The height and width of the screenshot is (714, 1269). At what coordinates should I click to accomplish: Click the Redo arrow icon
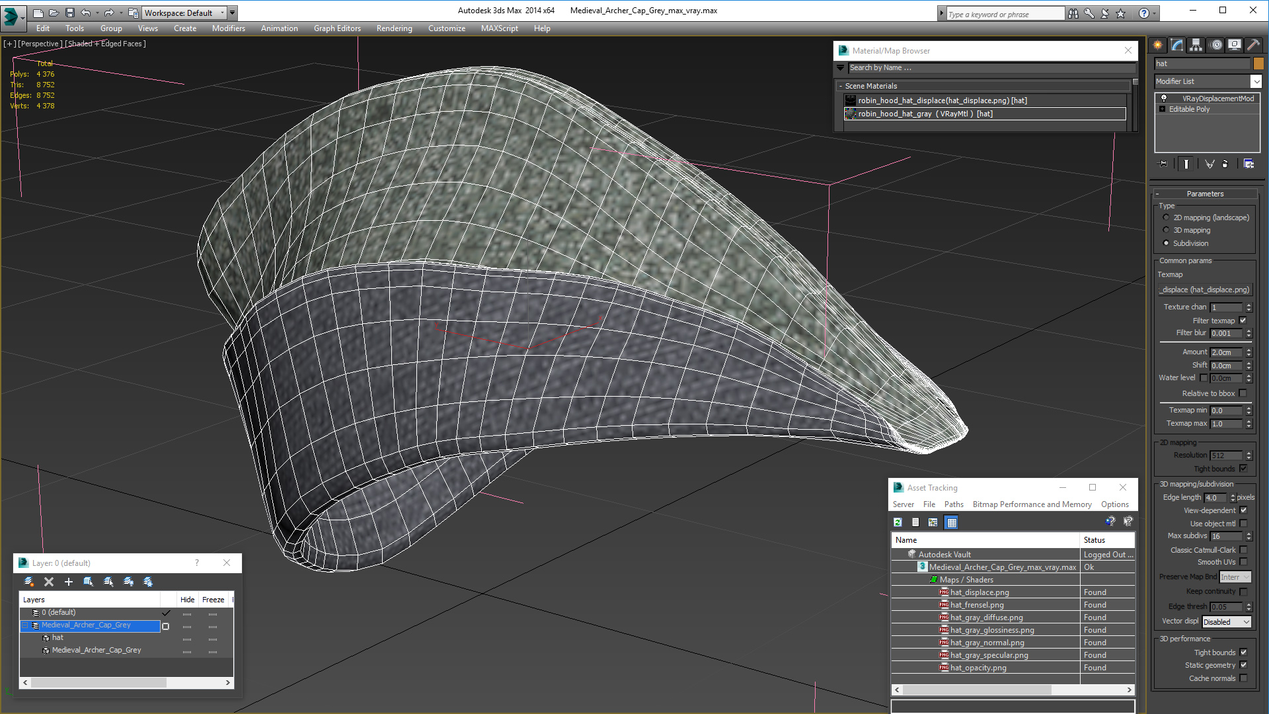[x=109, y=13]
